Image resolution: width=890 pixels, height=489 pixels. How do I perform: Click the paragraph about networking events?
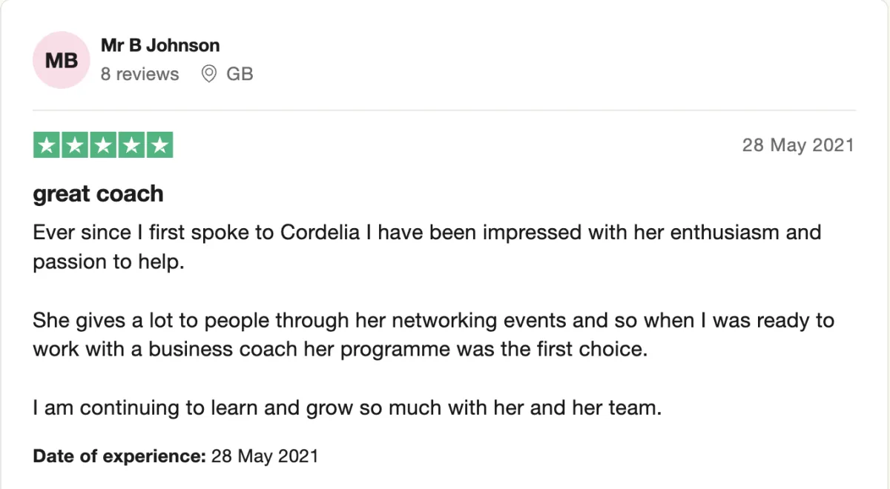[x=433, y=335]
